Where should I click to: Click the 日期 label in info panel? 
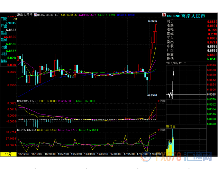pyautogui.click(x=4, y=19)
